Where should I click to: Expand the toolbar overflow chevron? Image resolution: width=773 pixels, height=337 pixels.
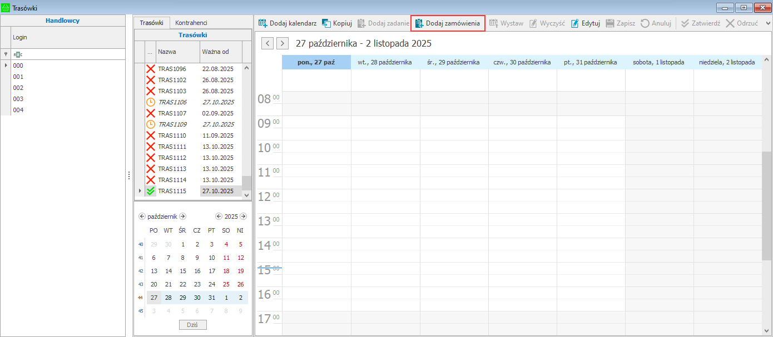768,23
